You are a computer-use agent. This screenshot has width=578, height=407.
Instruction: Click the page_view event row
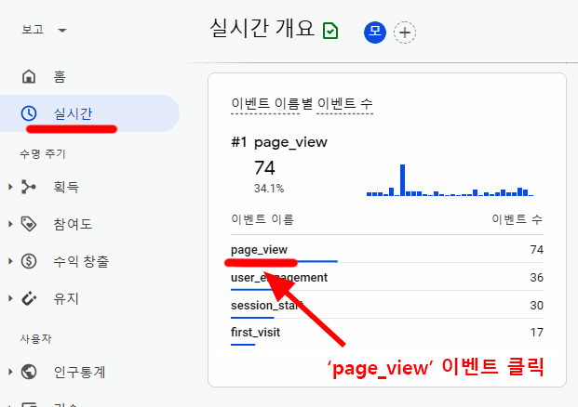tap(387, 250)
